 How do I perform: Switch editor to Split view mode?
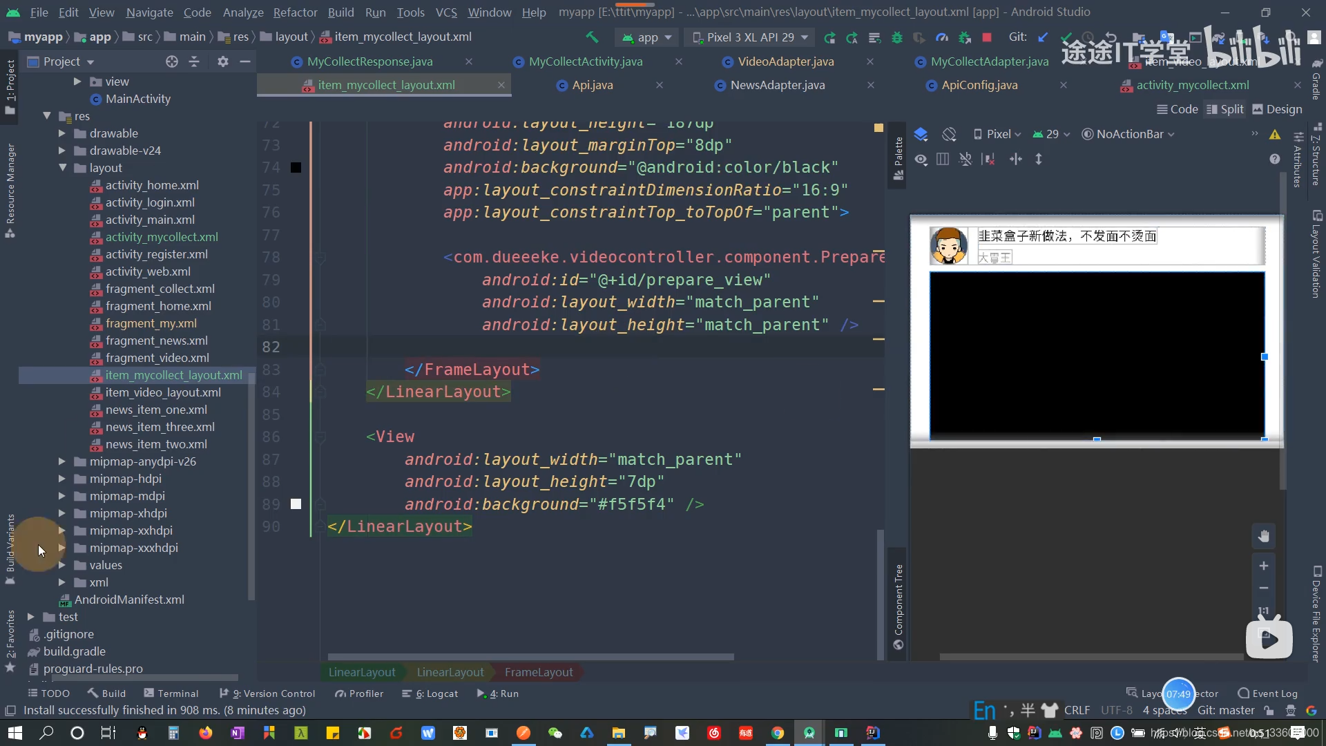coord(1224,109)
